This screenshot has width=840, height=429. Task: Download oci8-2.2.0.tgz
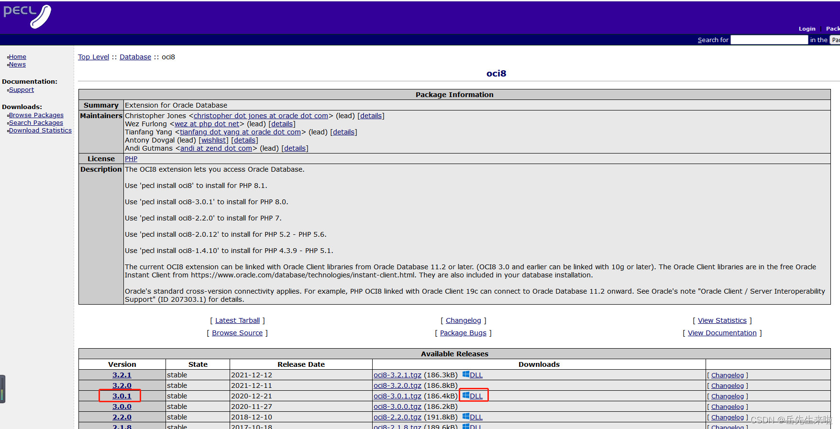(398, 417)
